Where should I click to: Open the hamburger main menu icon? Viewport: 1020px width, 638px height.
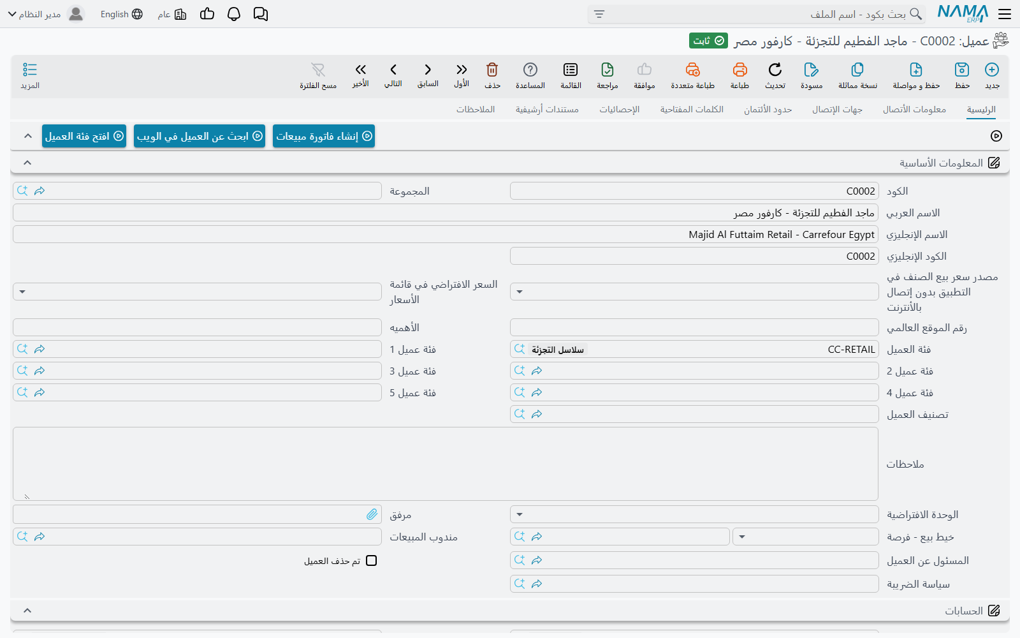pos(1005,14)
